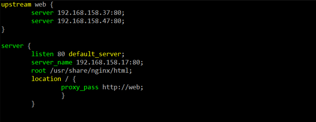Image resolution: width=316 pixels, height=122 pixels.
Task: Click the upstream name 'web'
Action: (x=41, y=5)
